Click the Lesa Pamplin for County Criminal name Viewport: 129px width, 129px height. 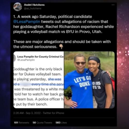(41, 57)
